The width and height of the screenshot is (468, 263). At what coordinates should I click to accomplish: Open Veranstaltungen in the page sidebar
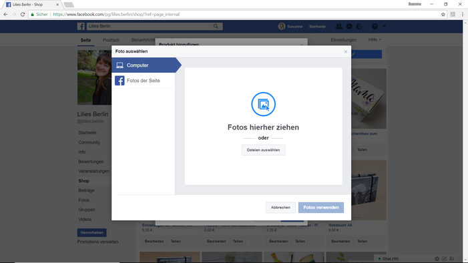pos(93,171)
